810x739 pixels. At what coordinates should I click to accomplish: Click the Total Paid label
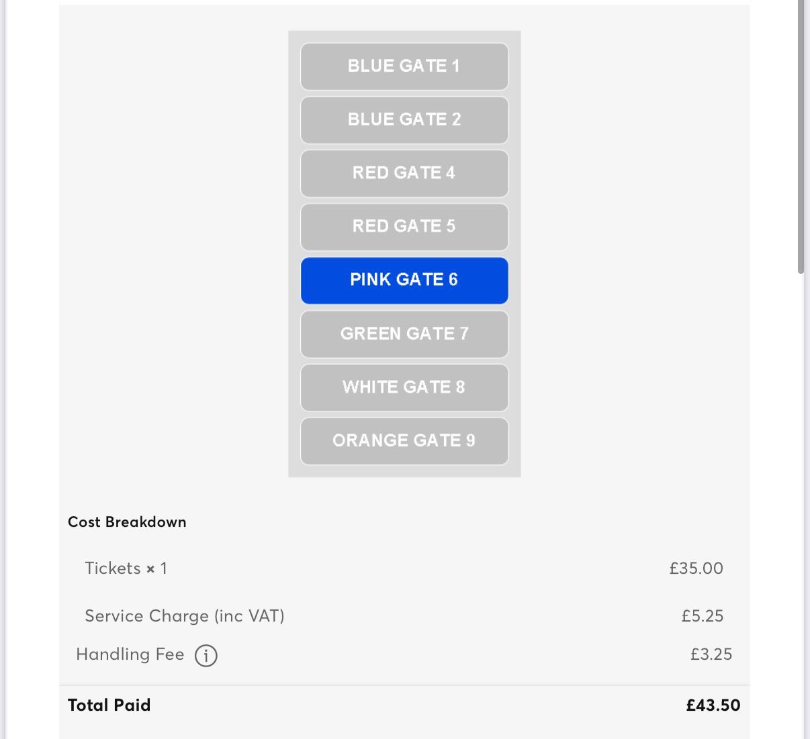109,705
